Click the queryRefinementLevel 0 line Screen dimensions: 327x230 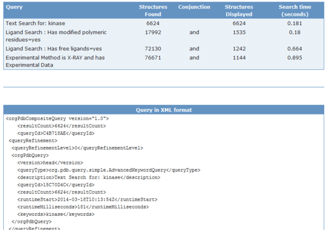[x=77, y=148]
